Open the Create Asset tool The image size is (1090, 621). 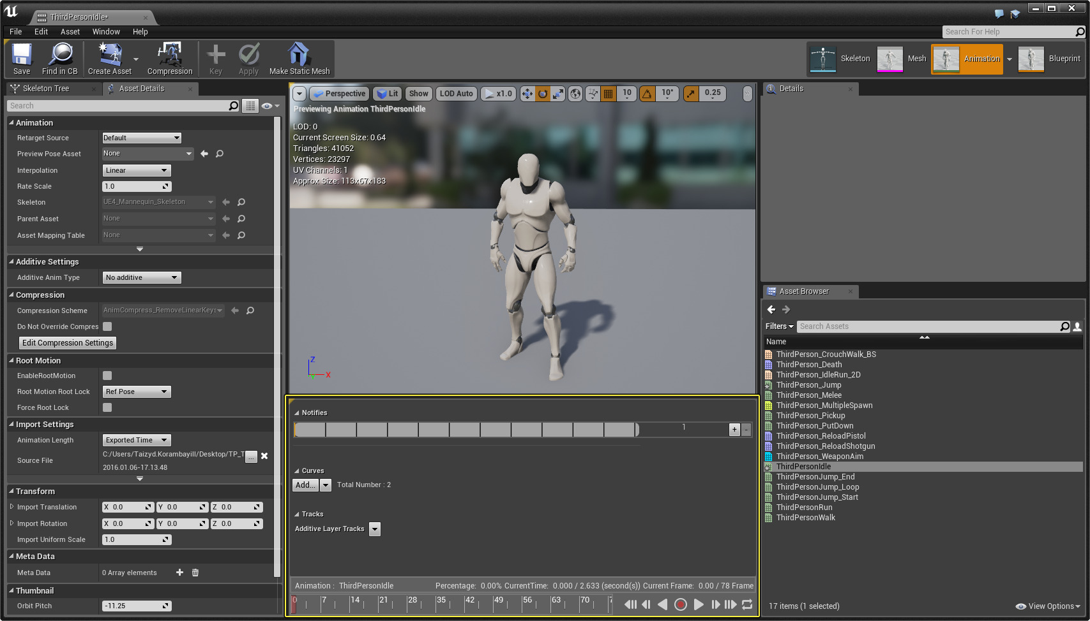(x=109, y=58)
